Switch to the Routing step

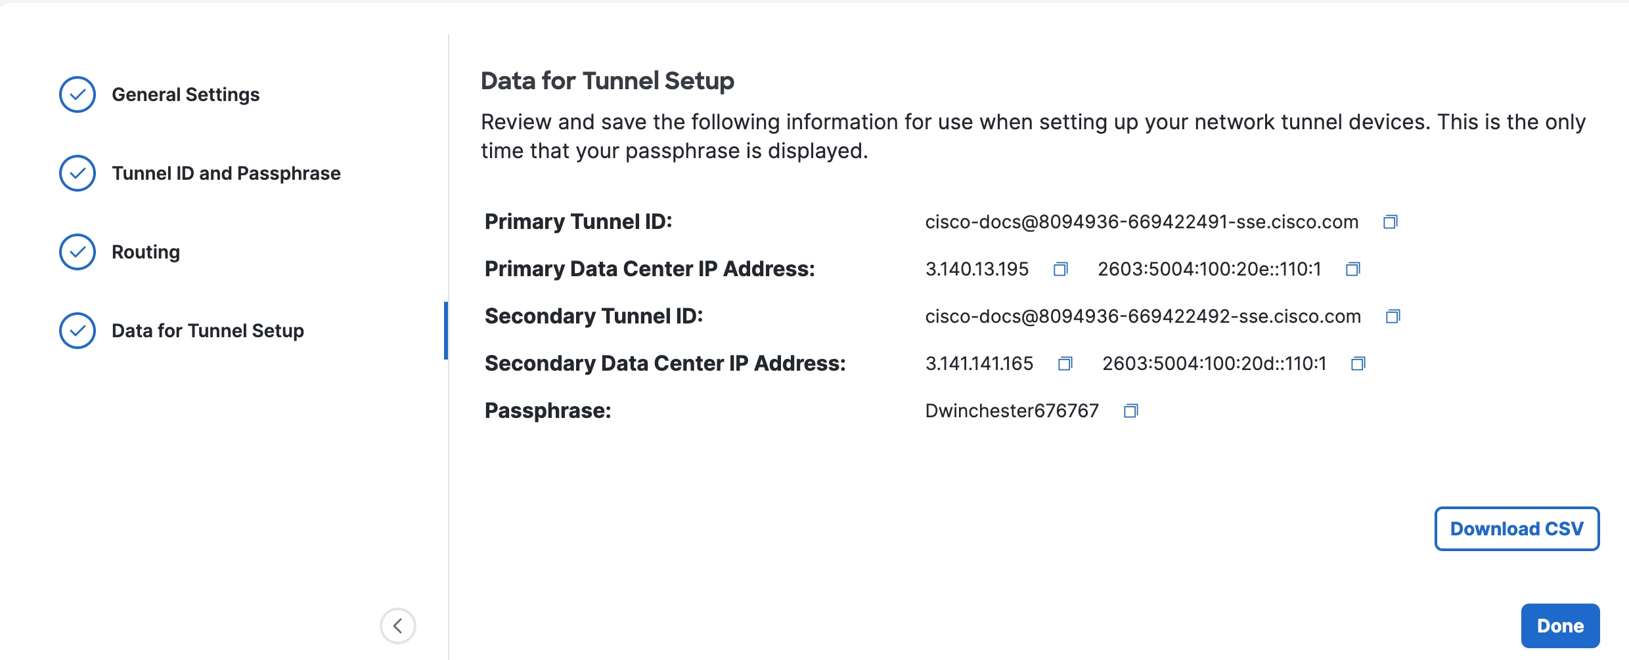(x=146, y=252)
